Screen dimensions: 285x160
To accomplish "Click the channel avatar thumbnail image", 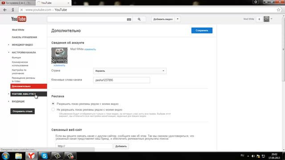I will pos(59,56).
